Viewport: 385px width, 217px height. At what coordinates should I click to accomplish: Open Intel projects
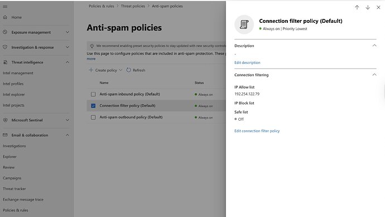point(13,105)
